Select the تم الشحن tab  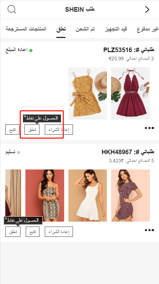point(85,29)
